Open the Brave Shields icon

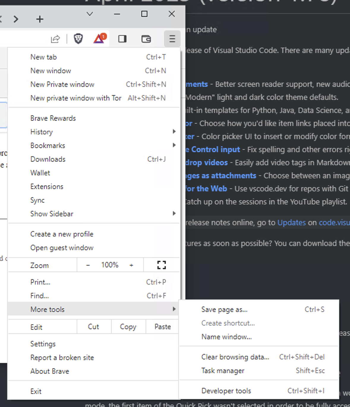[x=78, y=39]
